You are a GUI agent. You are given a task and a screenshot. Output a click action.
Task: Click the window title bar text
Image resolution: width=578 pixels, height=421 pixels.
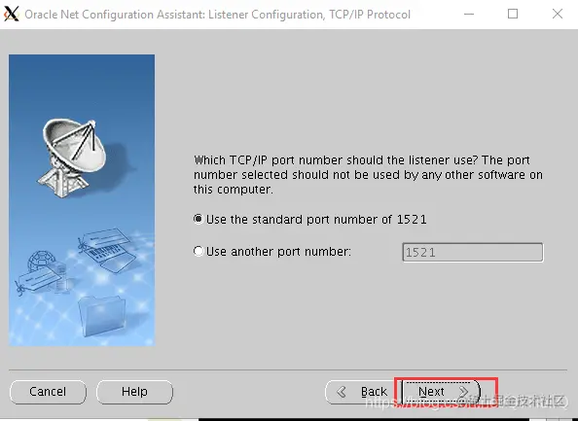tap(218, 15)
